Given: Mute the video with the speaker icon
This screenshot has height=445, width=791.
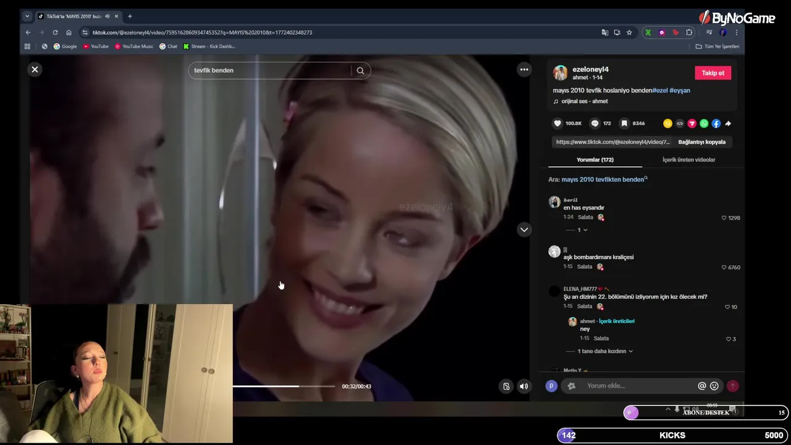Looking at the screenshot, I should (523, 386).
